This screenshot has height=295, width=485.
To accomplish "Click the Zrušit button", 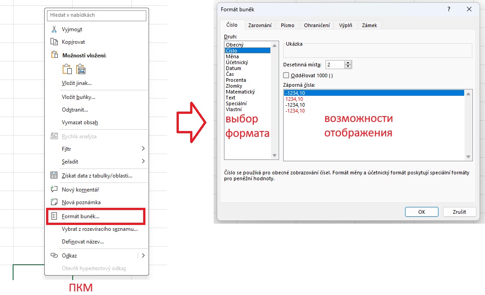I will point(458,211).
